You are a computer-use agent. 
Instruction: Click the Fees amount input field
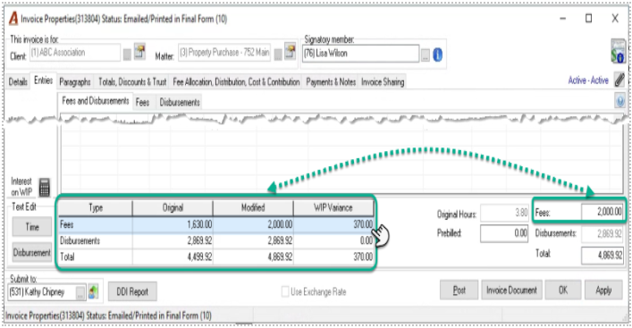pyautogui.click(x=603, y=212)
